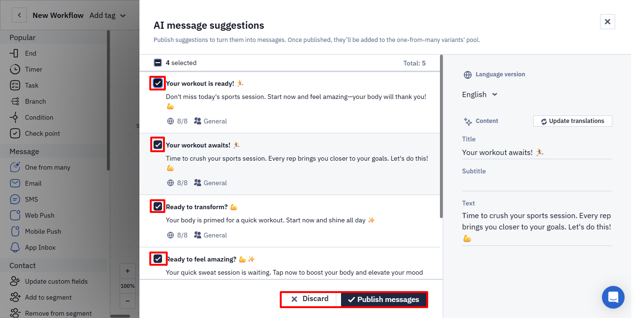This screenshot has height=318, width=634.
Task: Click the App Inbox bell icon
Action: [15, 247]
